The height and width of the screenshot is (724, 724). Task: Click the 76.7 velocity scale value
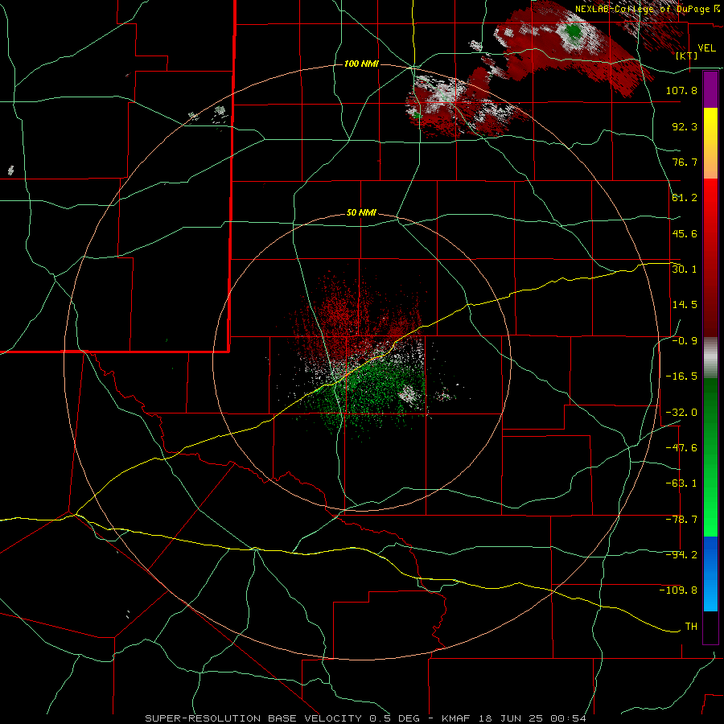tap(685, 162)
